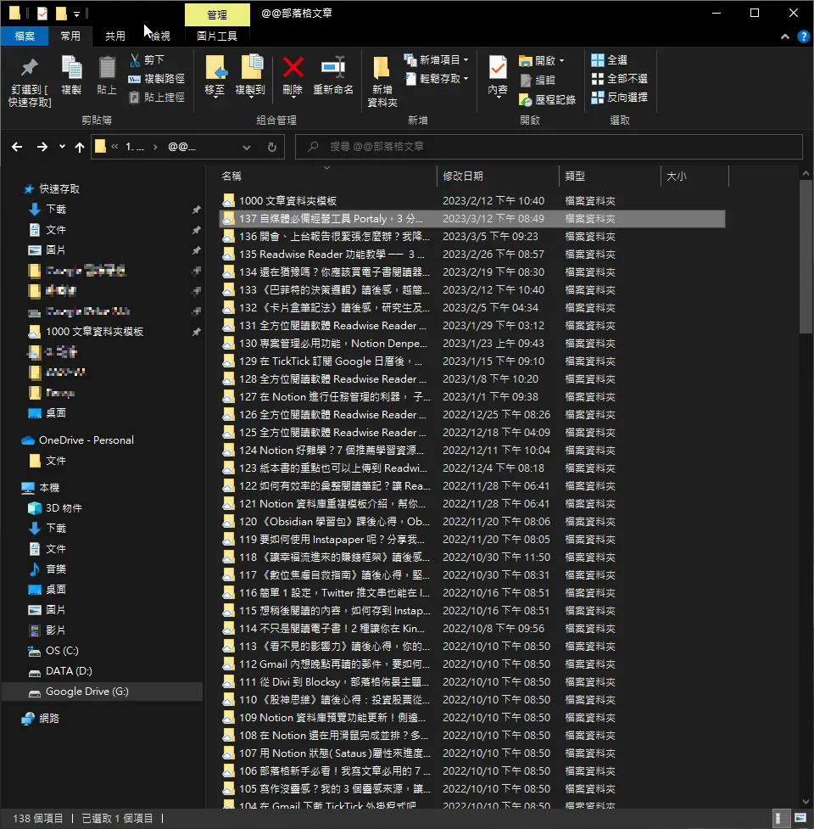Select pinned 1000 文章資料夾模板 in sidebar
This screenshot has height=829, width=814.
[x=94, y=332]
